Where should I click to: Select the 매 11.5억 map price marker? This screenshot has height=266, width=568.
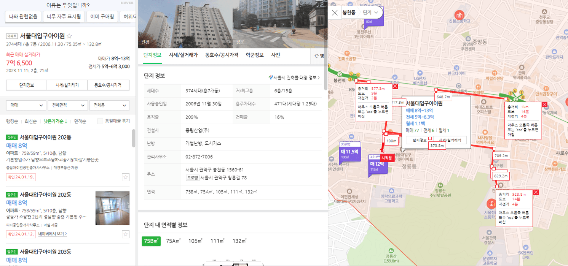click(349, 152)
